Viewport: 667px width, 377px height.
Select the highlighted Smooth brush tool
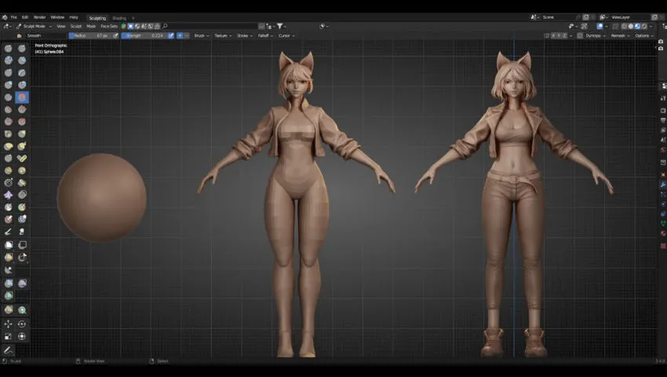pos(22,97)
